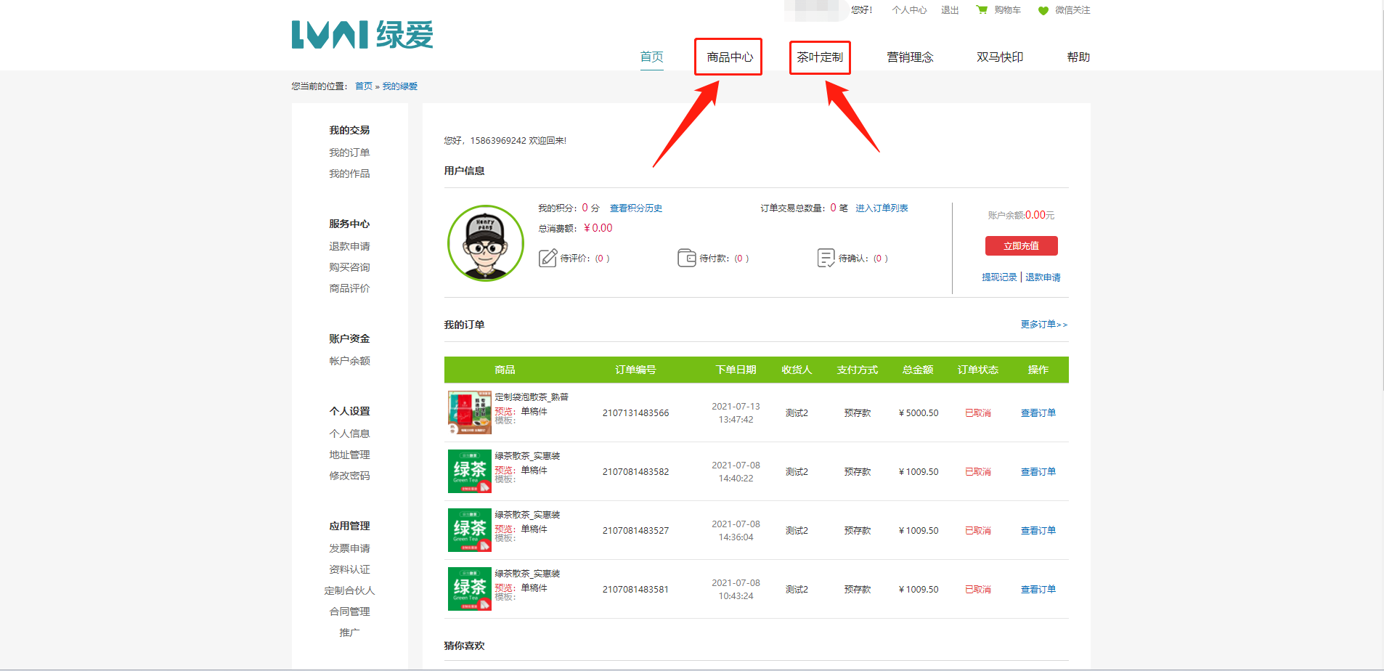The width and height of the screenshot is (1384, 671).
Task: Click 退出 to log out
Action: coord(950,10)
